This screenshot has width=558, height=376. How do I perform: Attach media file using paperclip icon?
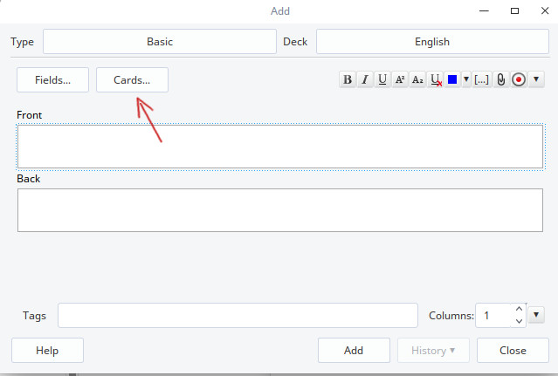[500, 79]
